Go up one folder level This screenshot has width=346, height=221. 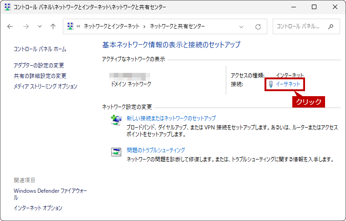53,26
